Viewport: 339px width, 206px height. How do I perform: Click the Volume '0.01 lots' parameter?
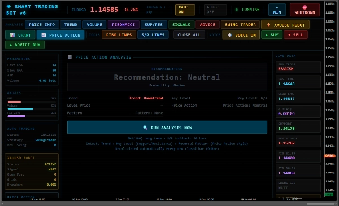click(x=47, y=81)
